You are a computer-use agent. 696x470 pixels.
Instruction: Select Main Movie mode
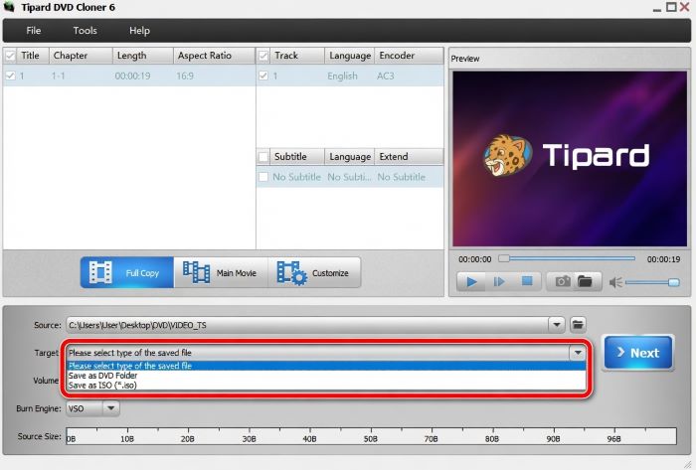tap(221, 272)
